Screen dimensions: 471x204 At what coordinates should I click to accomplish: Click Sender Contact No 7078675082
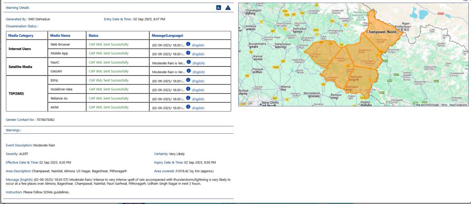point(30,120)
